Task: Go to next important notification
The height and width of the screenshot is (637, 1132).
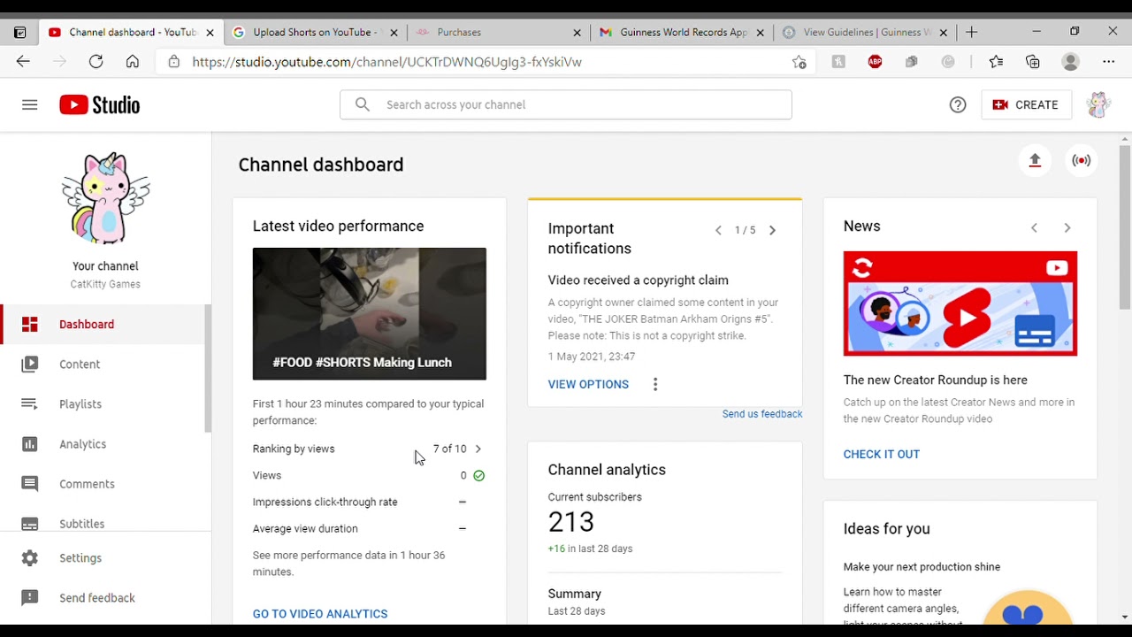Action: pyautogui.click(x=772, y=230)
